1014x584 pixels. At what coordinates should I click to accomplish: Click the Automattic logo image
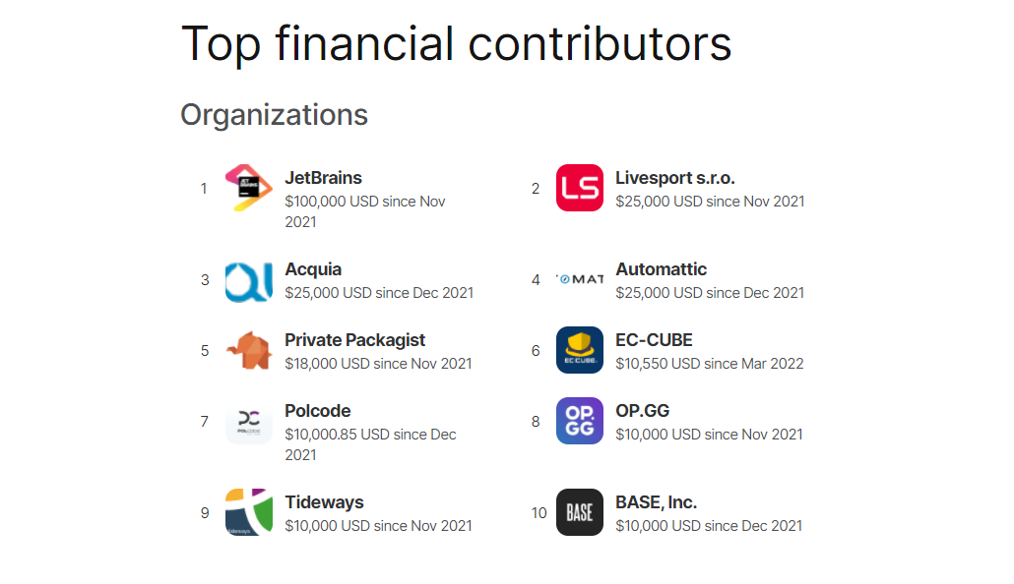(580, 280)
